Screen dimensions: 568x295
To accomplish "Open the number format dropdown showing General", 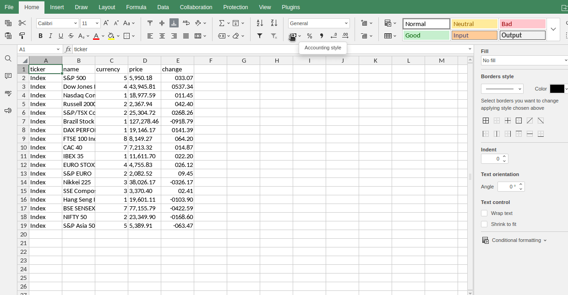I will click(319, 23).
